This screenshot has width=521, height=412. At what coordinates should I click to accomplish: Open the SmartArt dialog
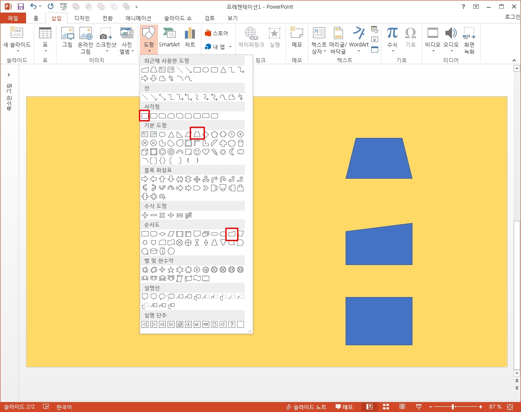click(x=169, y=37)
